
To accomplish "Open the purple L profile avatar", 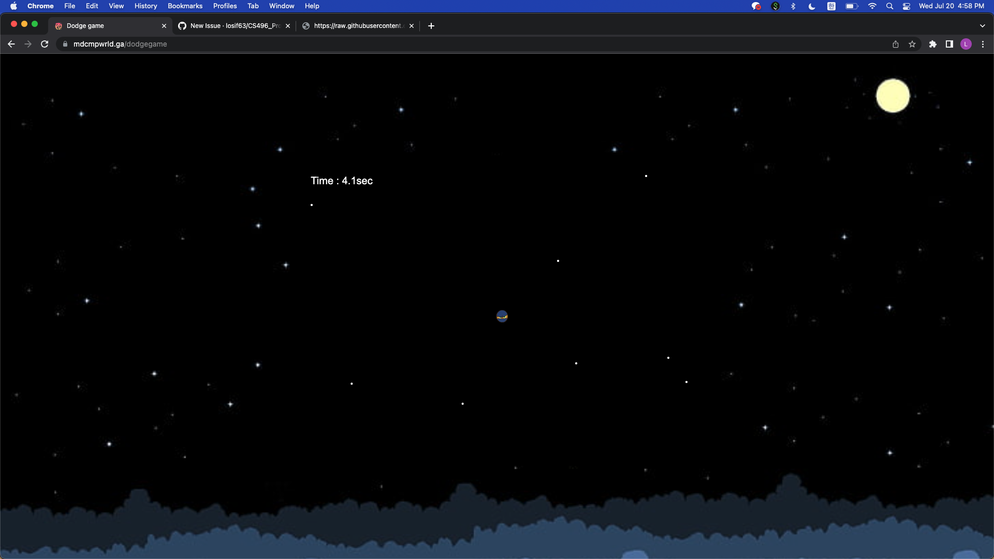I will coord(966,44).
